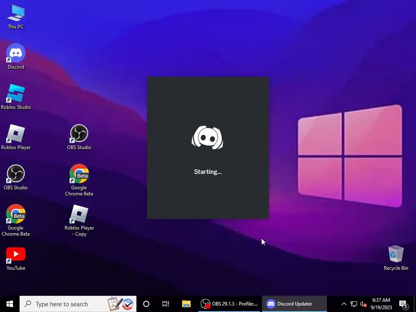Select Google Chrome Beta icon above YouTube
Viewport: 416px width, 312px height.
point(16,220)
